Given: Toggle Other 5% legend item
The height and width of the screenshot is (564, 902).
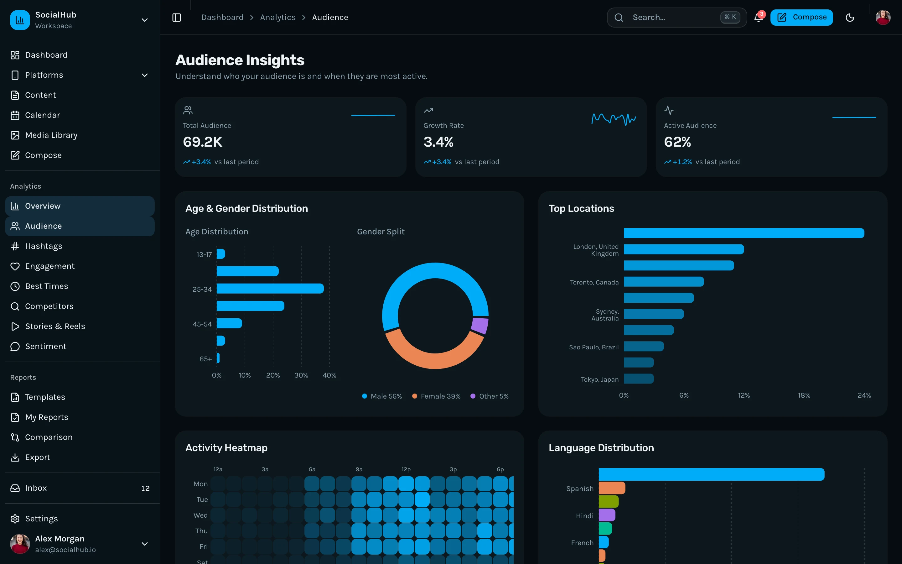Looking at the screenshot, I should pyautogui.click(x=490, y=396).
